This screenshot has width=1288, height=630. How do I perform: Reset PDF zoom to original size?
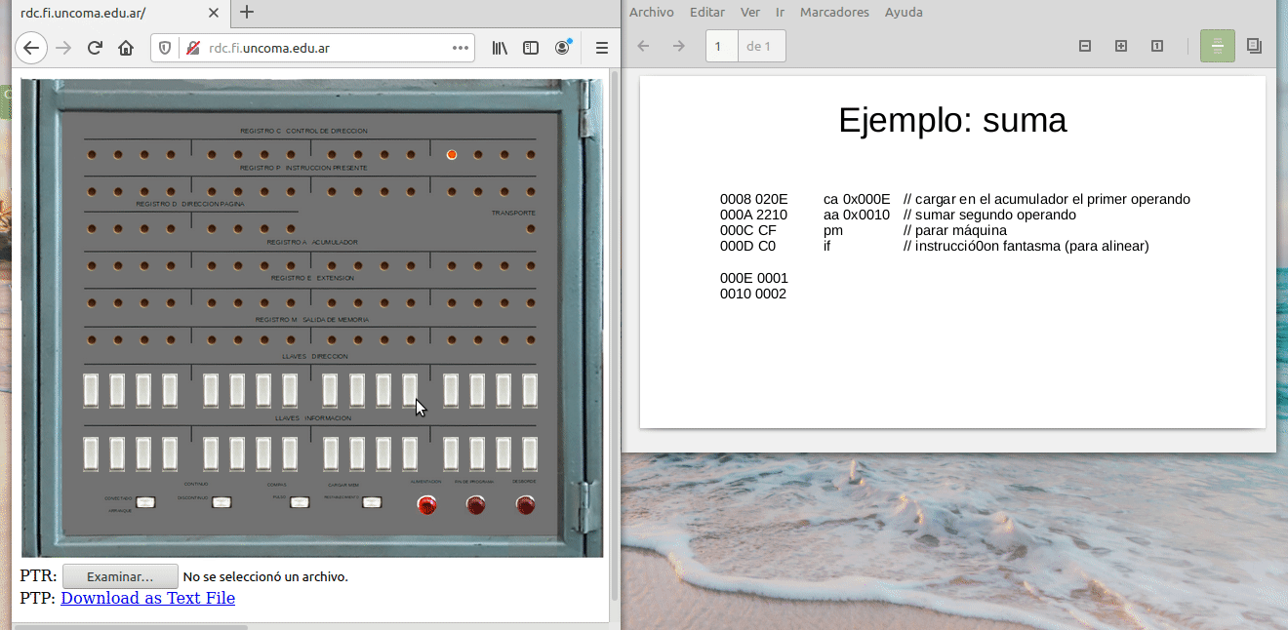pyautogui.click(x=1157, y=46)
